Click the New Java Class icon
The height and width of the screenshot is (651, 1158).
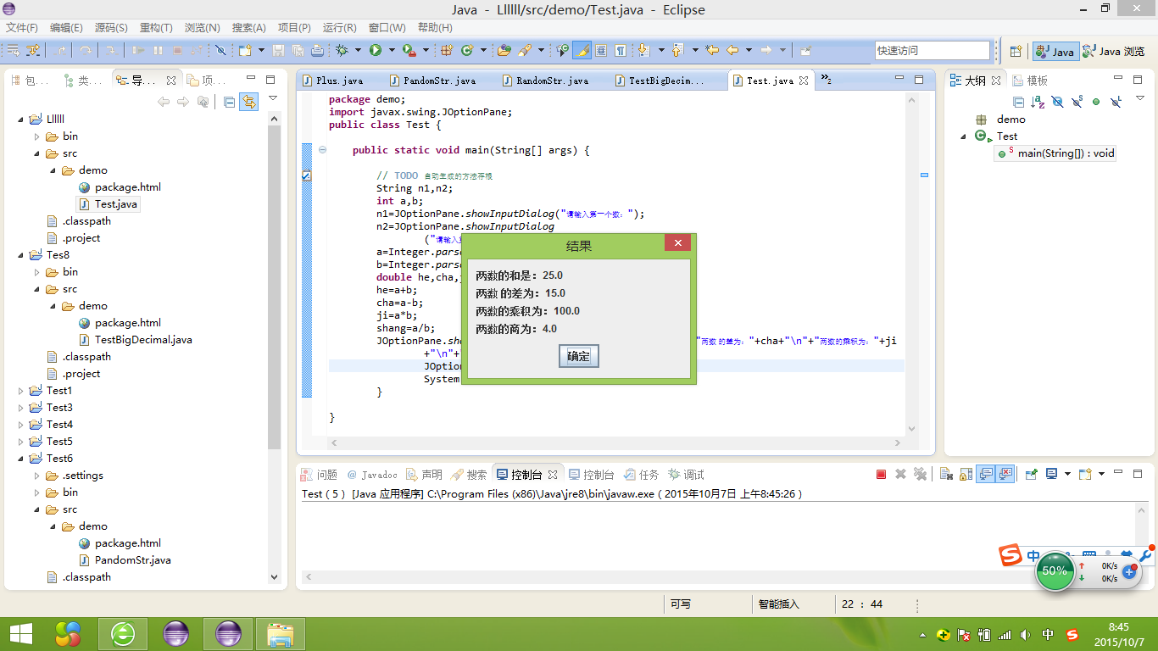(466, 50)
